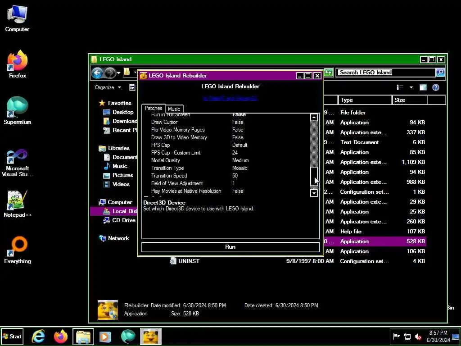Open the Computer desktop icon
The image size is (461, 346).
coord(17,18)
